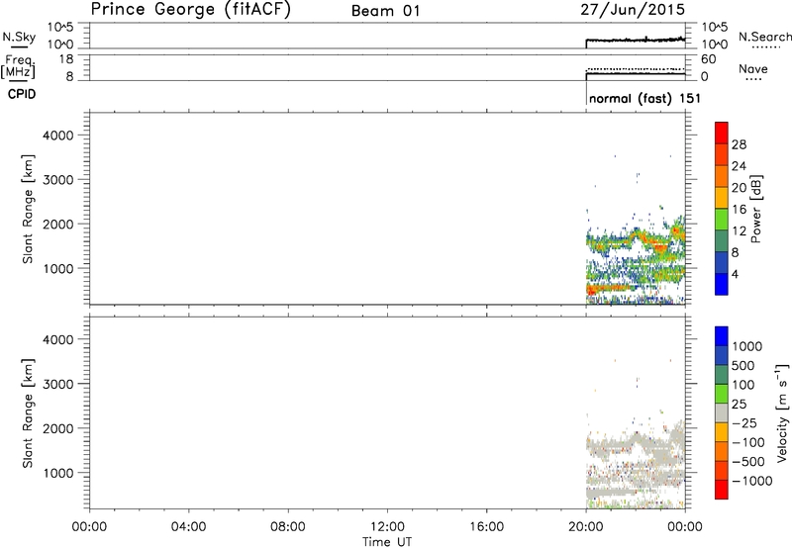Click the '12:00' time axis tick label
The height and width of the screenshot is (548, 792).
pos(387,527)
